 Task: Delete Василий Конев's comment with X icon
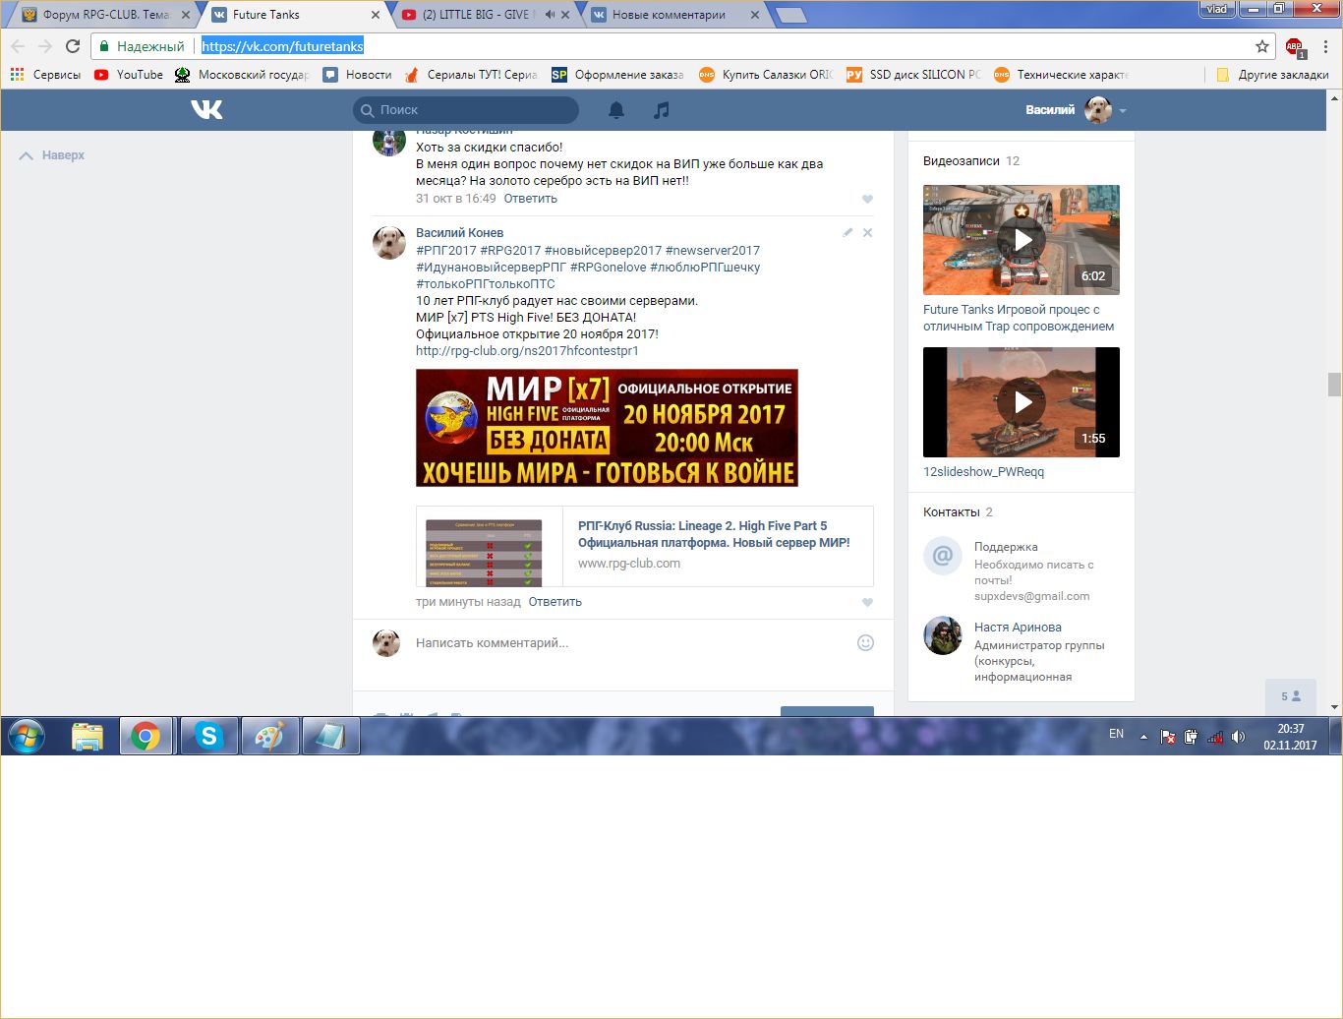pyautogui.click(x=867, y=233)
